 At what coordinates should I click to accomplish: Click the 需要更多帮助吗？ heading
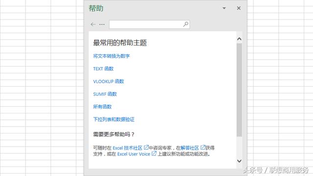pyautogui.click(x=114, y=134)
